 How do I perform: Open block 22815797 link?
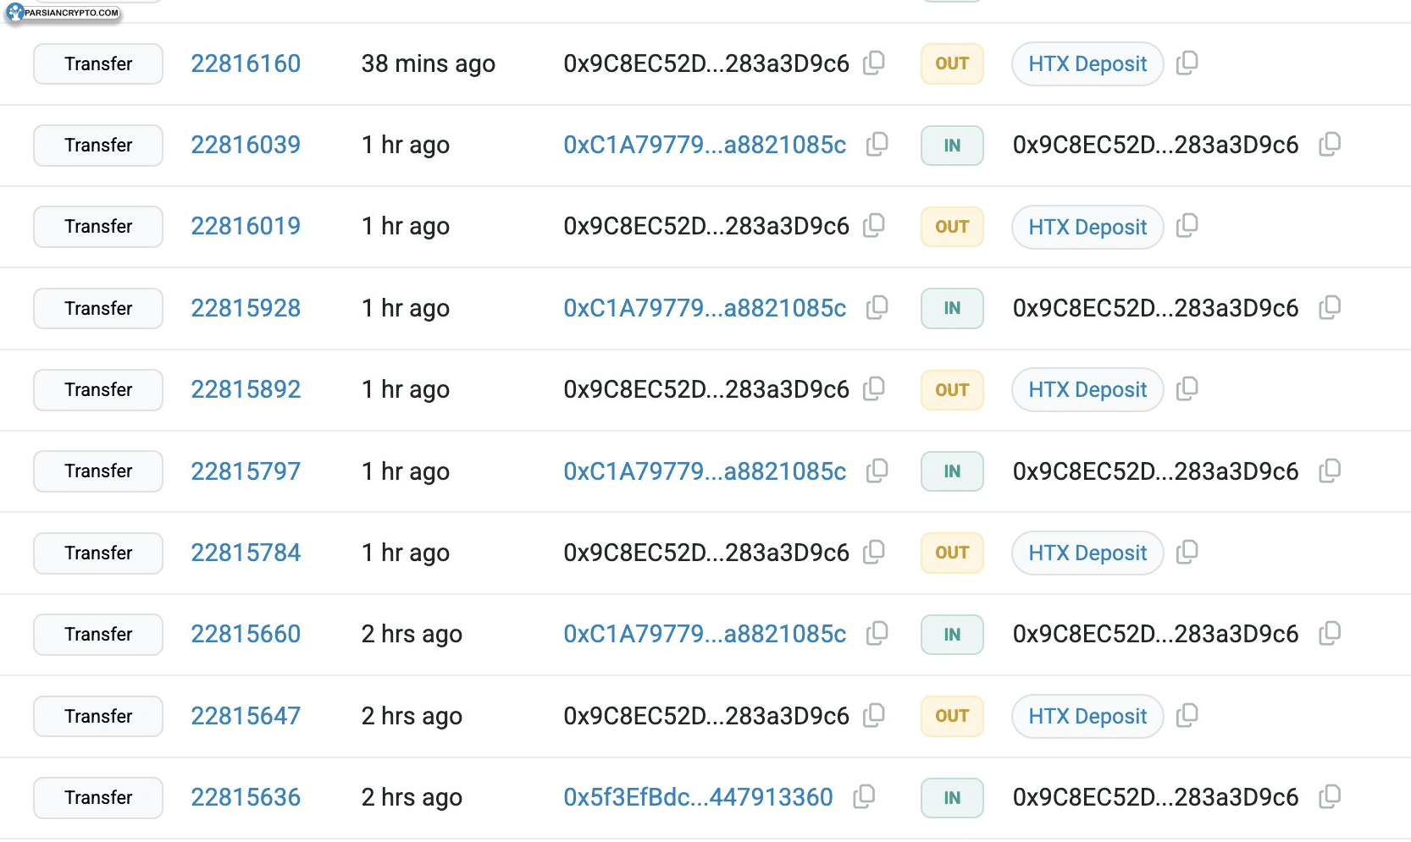point(246,471)
